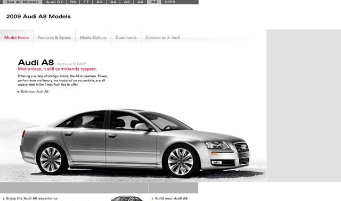Click the red arrow beside Build your Audi A8
Screen dimensions: 341x201
pyautogui.click(x=19, y=91)
